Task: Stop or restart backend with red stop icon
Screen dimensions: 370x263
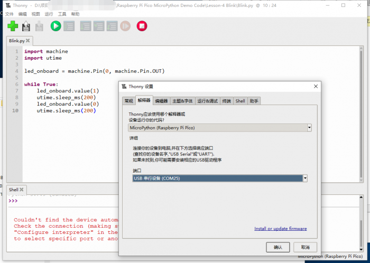Action: (x=142, y=26)
